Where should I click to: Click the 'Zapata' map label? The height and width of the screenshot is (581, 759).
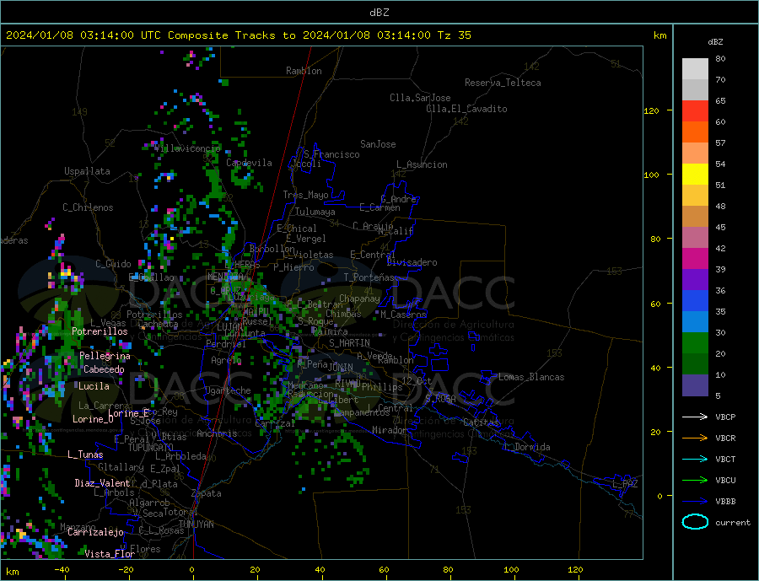(x=207, y=494)
